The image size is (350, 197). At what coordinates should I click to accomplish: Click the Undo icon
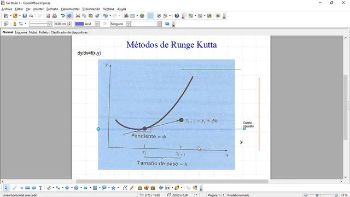106,16
